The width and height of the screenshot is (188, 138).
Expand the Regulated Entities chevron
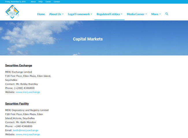pyautogui.click(x=122, y=14)
